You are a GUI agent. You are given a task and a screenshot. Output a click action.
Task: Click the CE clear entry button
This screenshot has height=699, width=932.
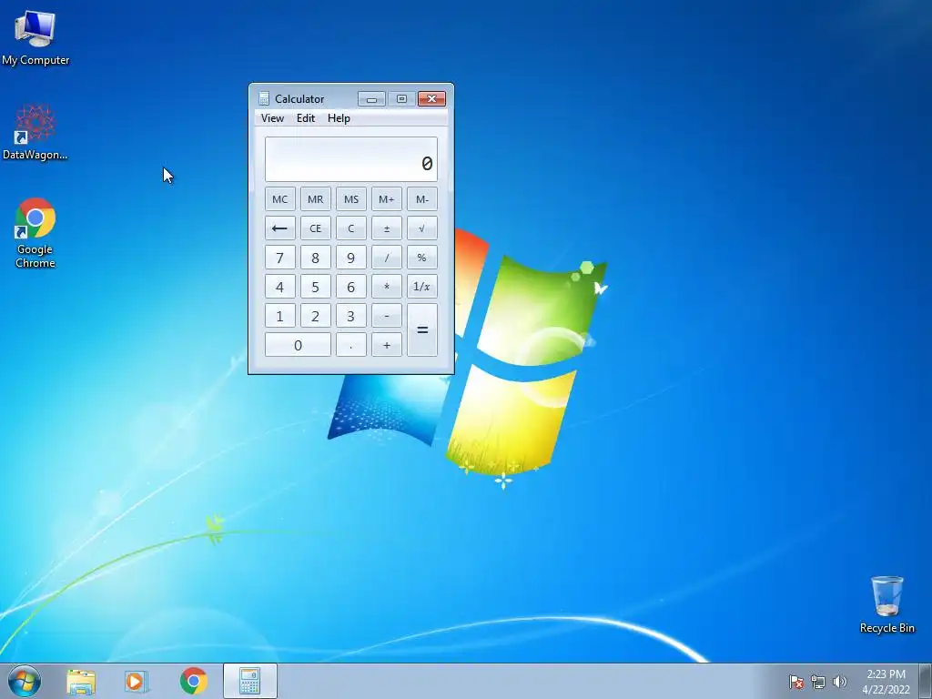click(x=316, y=228)
